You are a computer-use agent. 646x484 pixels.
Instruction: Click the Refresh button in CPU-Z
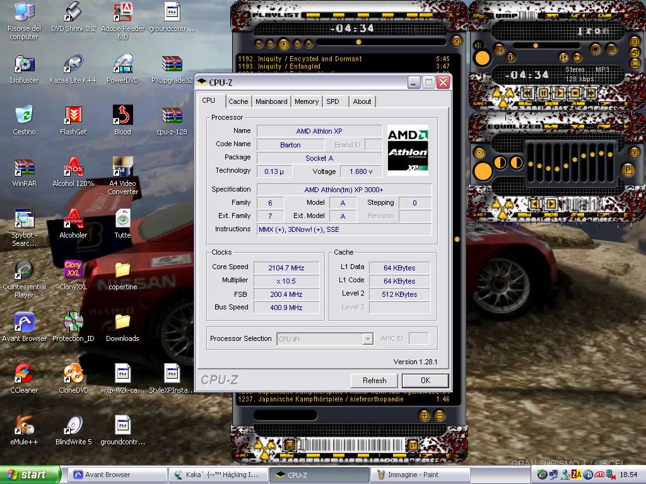374,381
